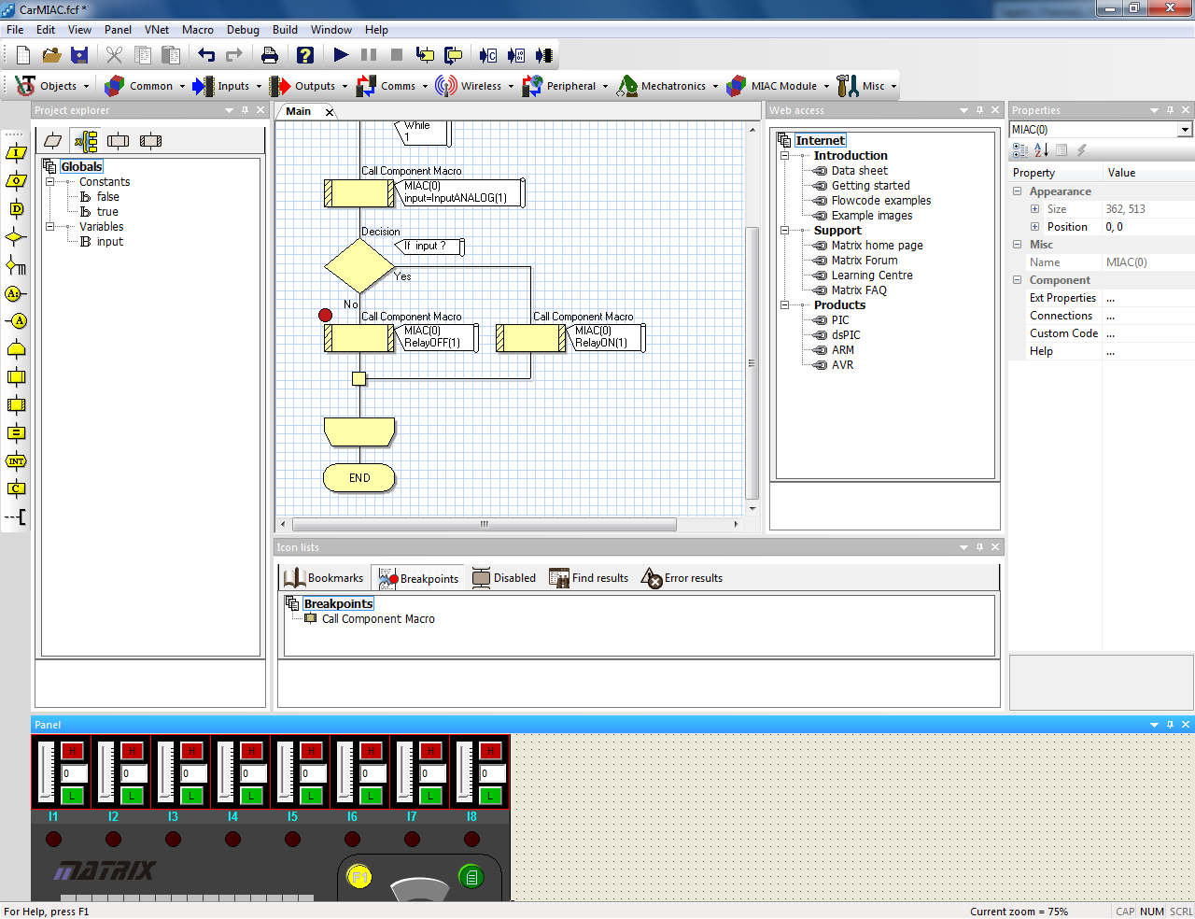Show Globals view in Project explorer
This screenshot has height=919, width=1195.
86,141
